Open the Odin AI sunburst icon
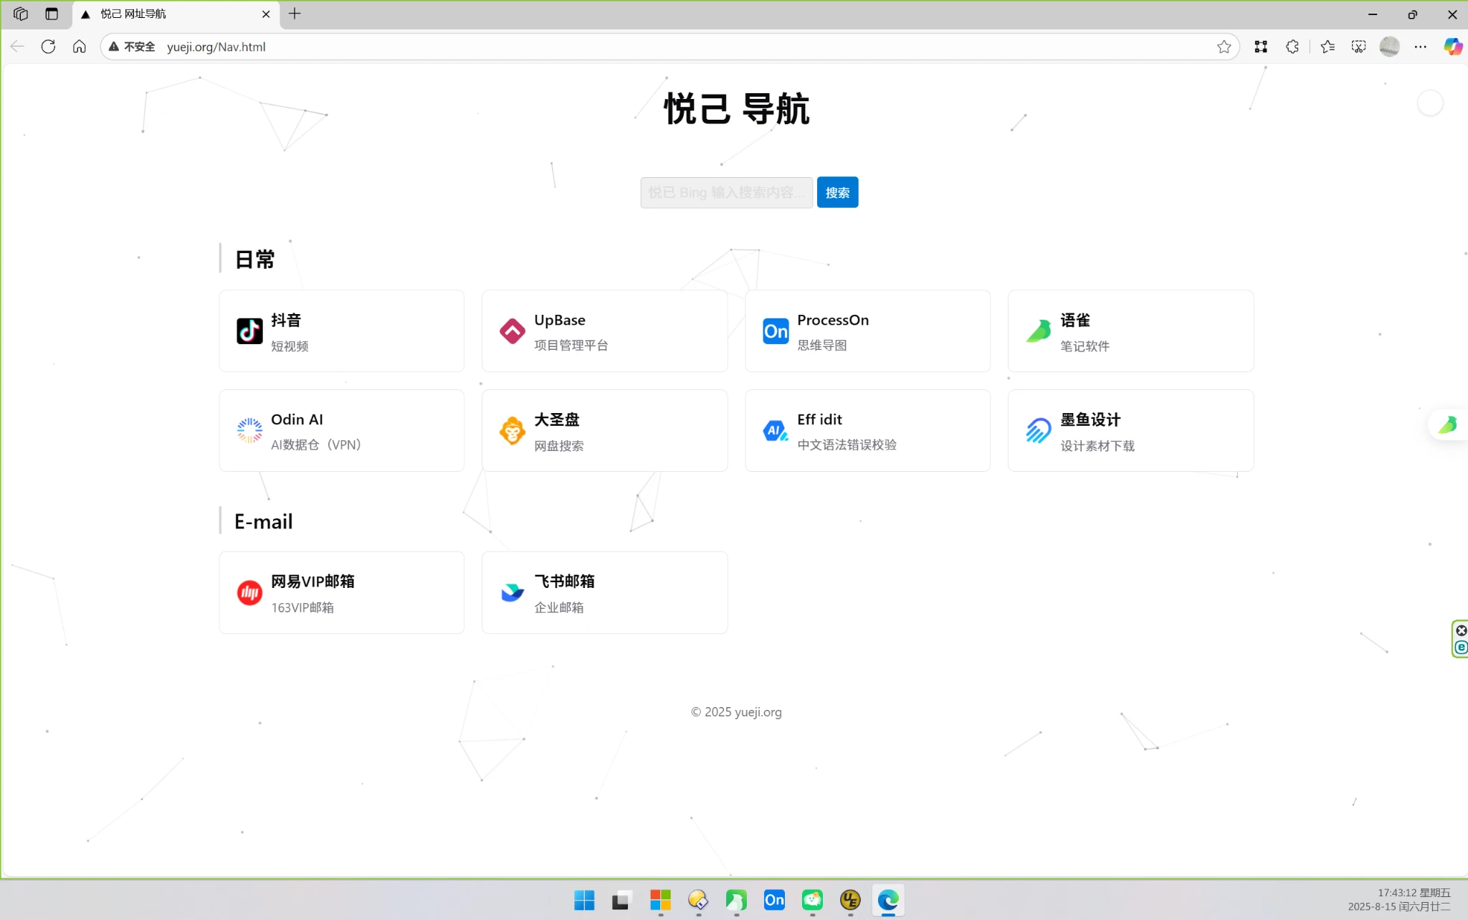Image resolution: width=1468 pixels, height=920 pixels. pos(249,430)
